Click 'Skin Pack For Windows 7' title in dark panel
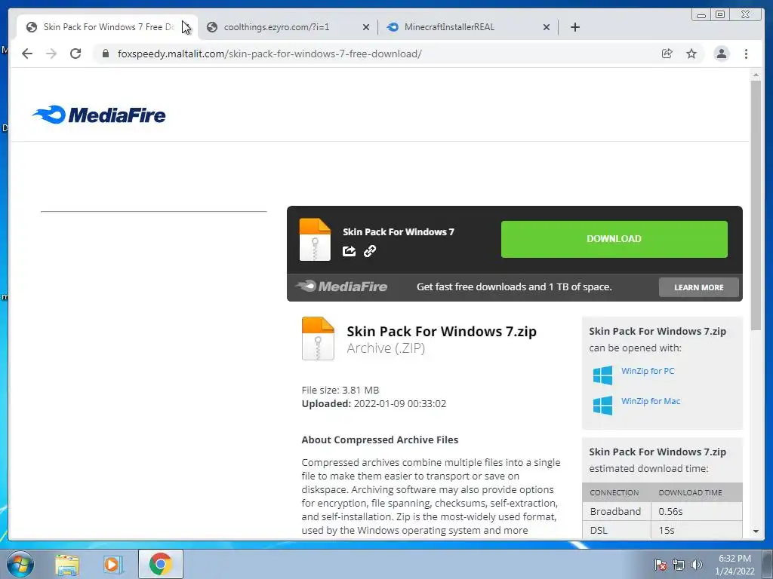This screenshot has width=773, height=579. point(399,232)
